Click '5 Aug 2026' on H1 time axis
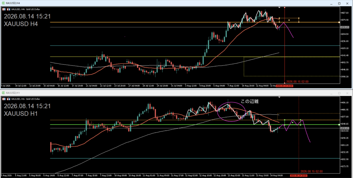 (6, 175)
